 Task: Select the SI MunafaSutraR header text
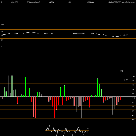(x=33, y=2)
